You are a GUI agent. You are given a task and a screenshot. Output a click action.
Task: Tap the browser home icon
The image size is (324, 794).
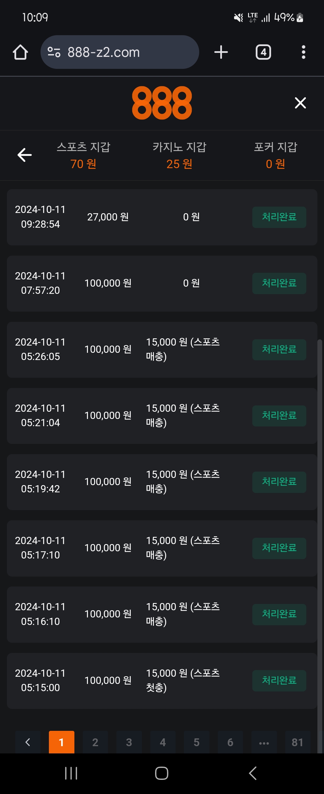coord(20,52)
